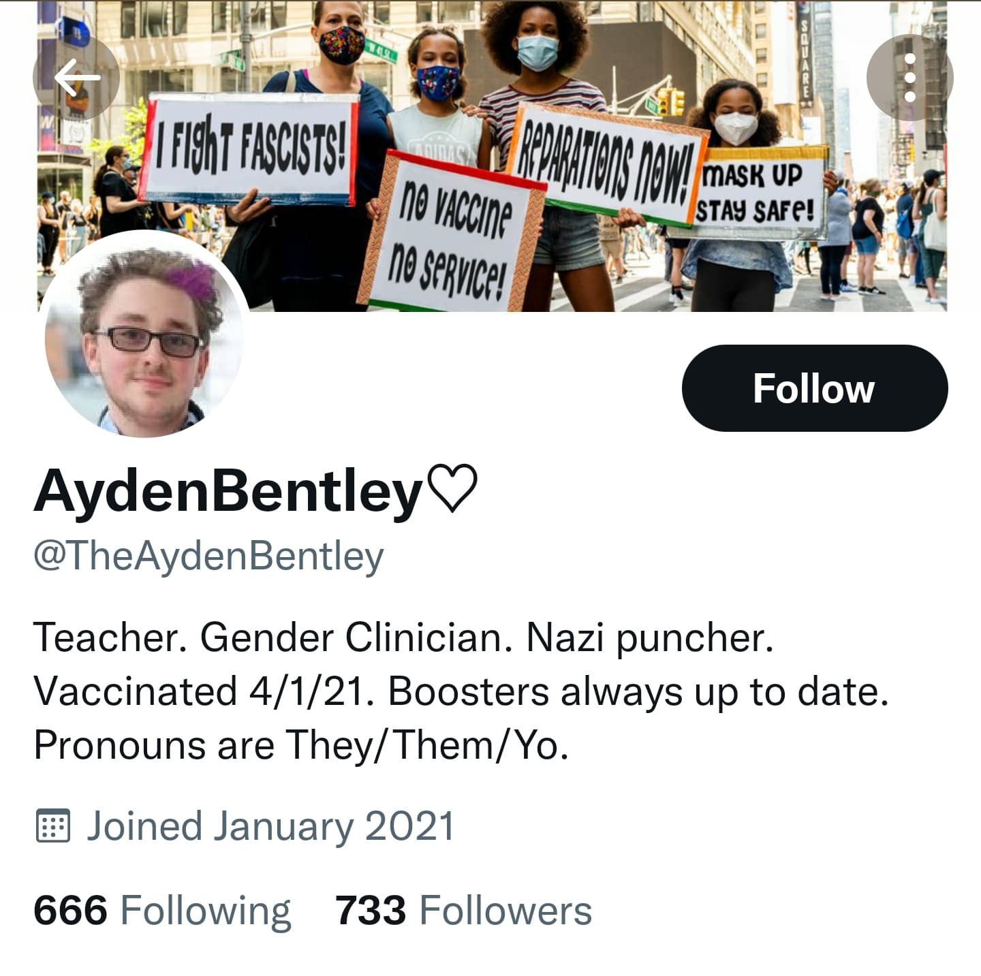Tap the Following count number 666
The image size is (981, 976).
pyautogui.click(x=70, y=911)
